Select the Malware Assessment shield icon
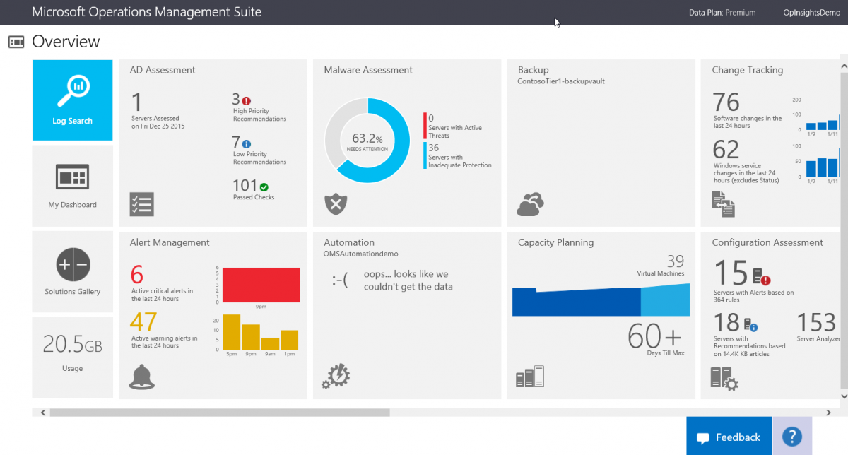 click(335, 204)
